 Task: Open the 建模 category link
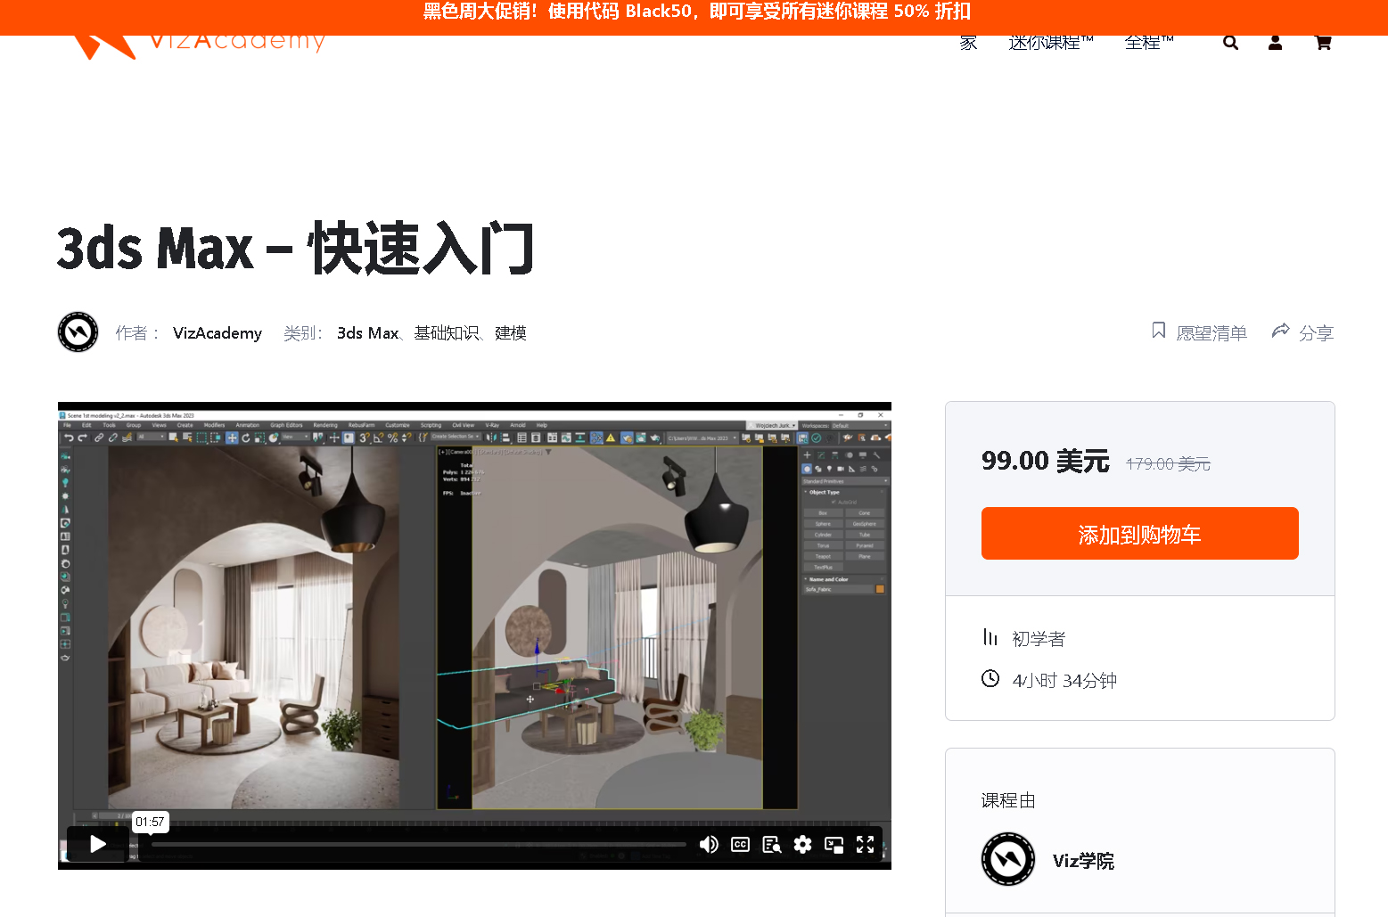click(x=511, y=332)
